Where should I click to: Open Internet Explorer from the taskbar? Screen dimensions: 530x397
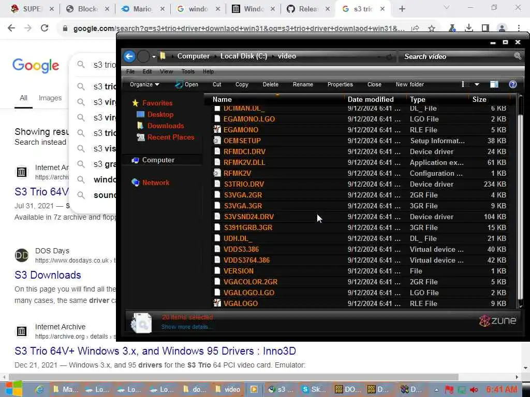coord(39,389)
